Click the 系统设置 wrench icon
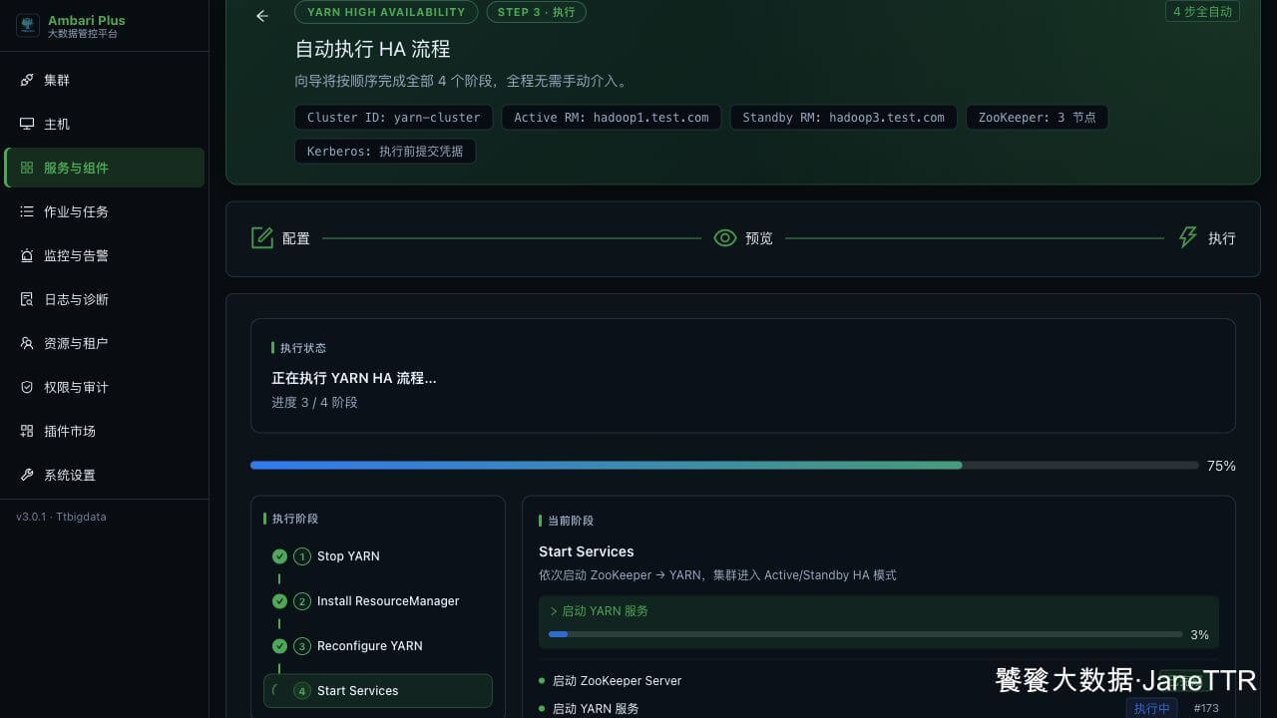Screen dimensions: 1277x718 coord(27,475)
